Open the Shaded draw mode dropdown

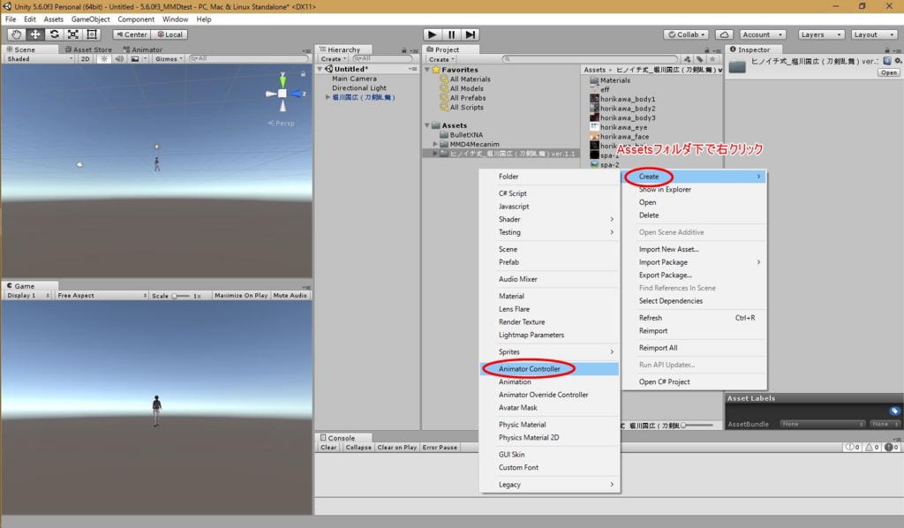pyautogui.click(x=39, y=59)
